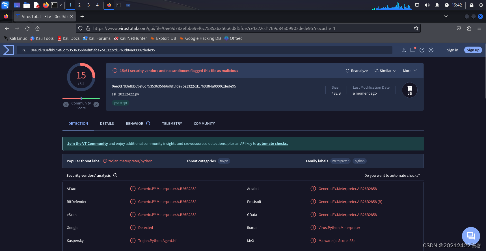Reload the page in Firefox
This screenshot has height=251, width=486.
pos(27,28)
